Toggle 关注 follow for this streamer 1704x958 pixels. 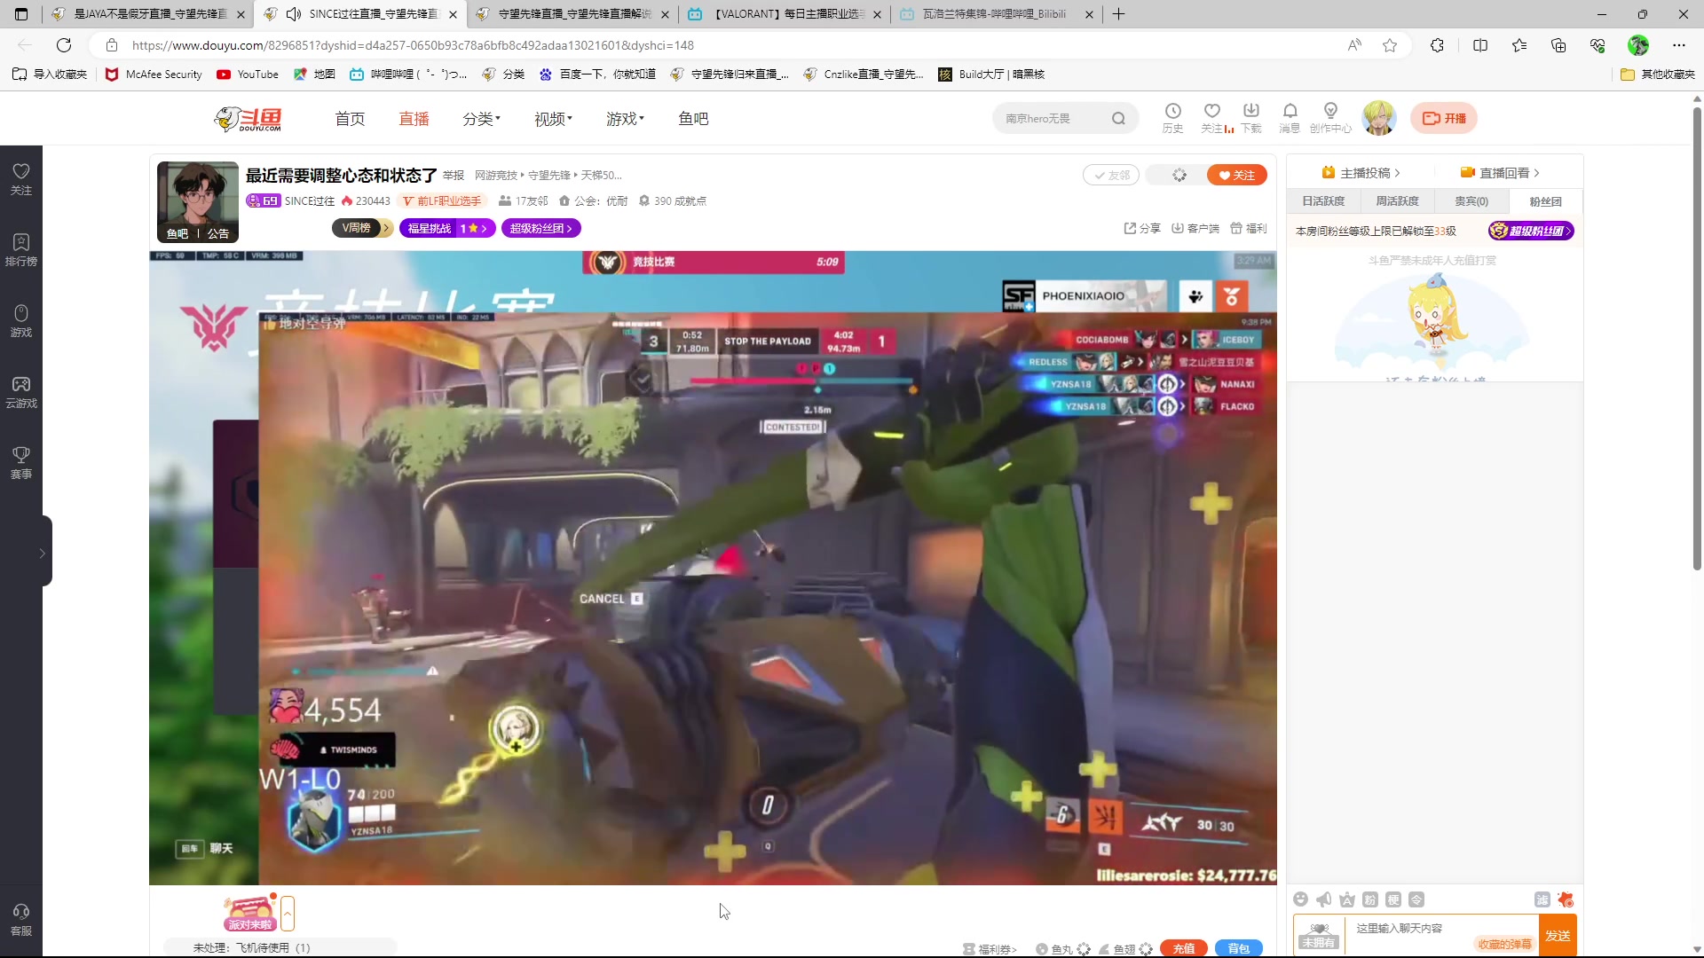point(1236,175)
